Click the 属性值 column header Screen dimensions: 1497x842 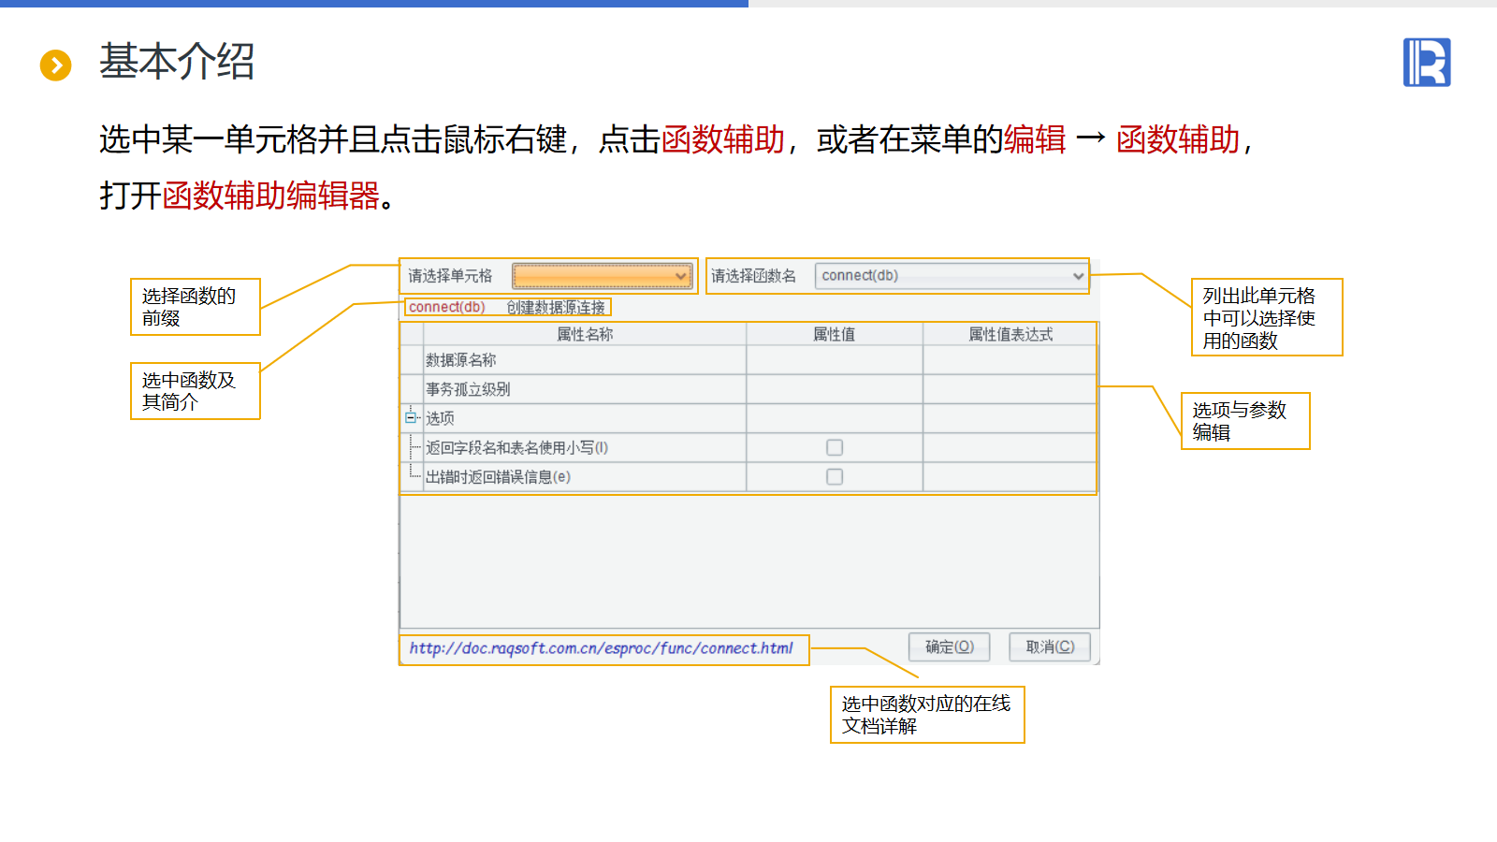pos(834,335)
